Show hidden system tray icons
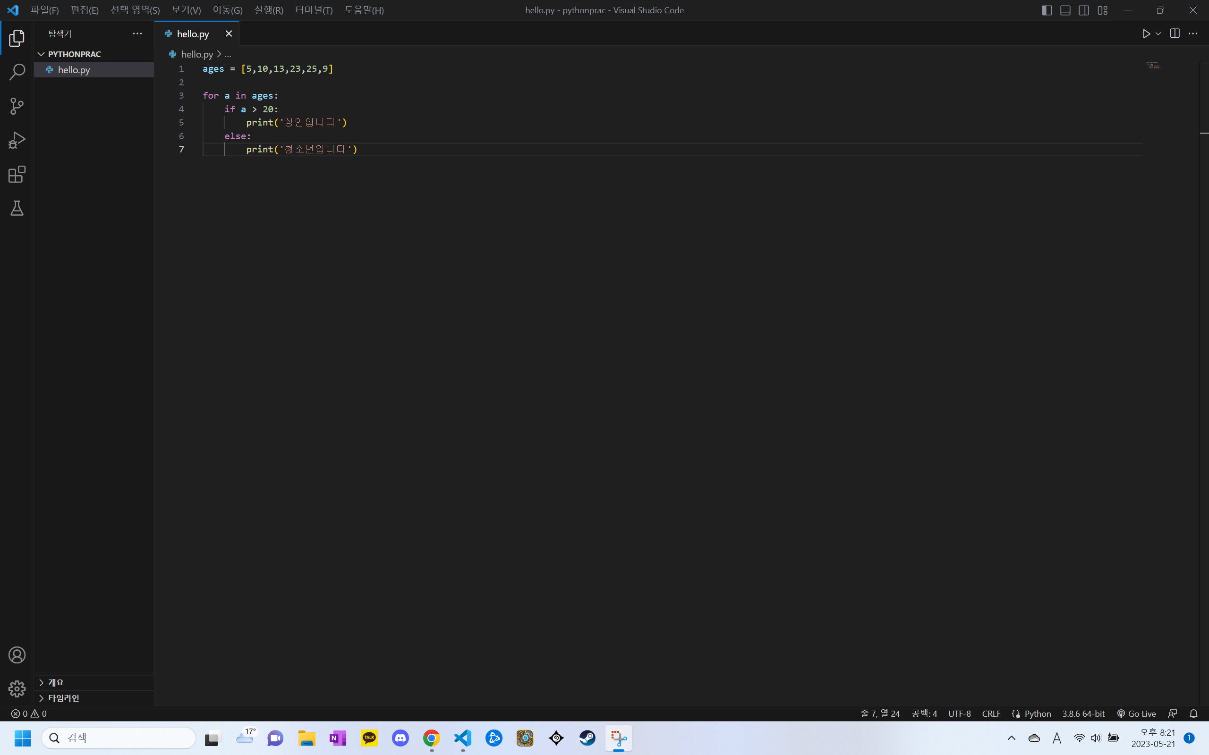 coord(1012,738)
